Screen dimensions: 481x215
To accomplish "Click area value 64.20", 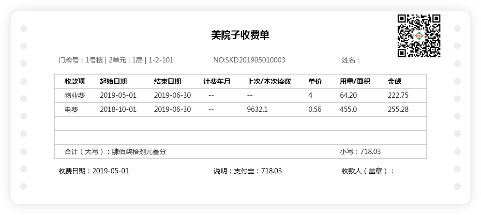I will click(348, 95).
